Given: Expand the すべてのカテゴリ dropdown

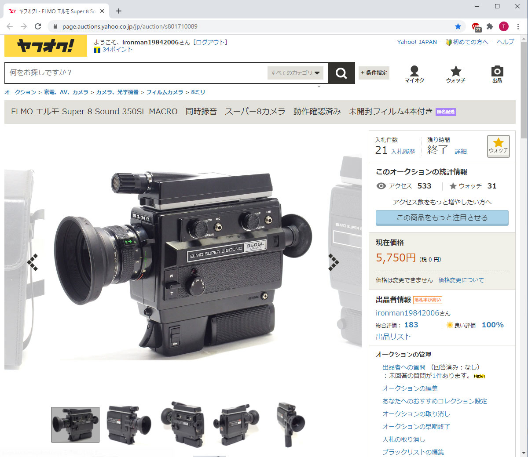Looking at the screenshot, I should pyautogui.click(x=295, y=73).
